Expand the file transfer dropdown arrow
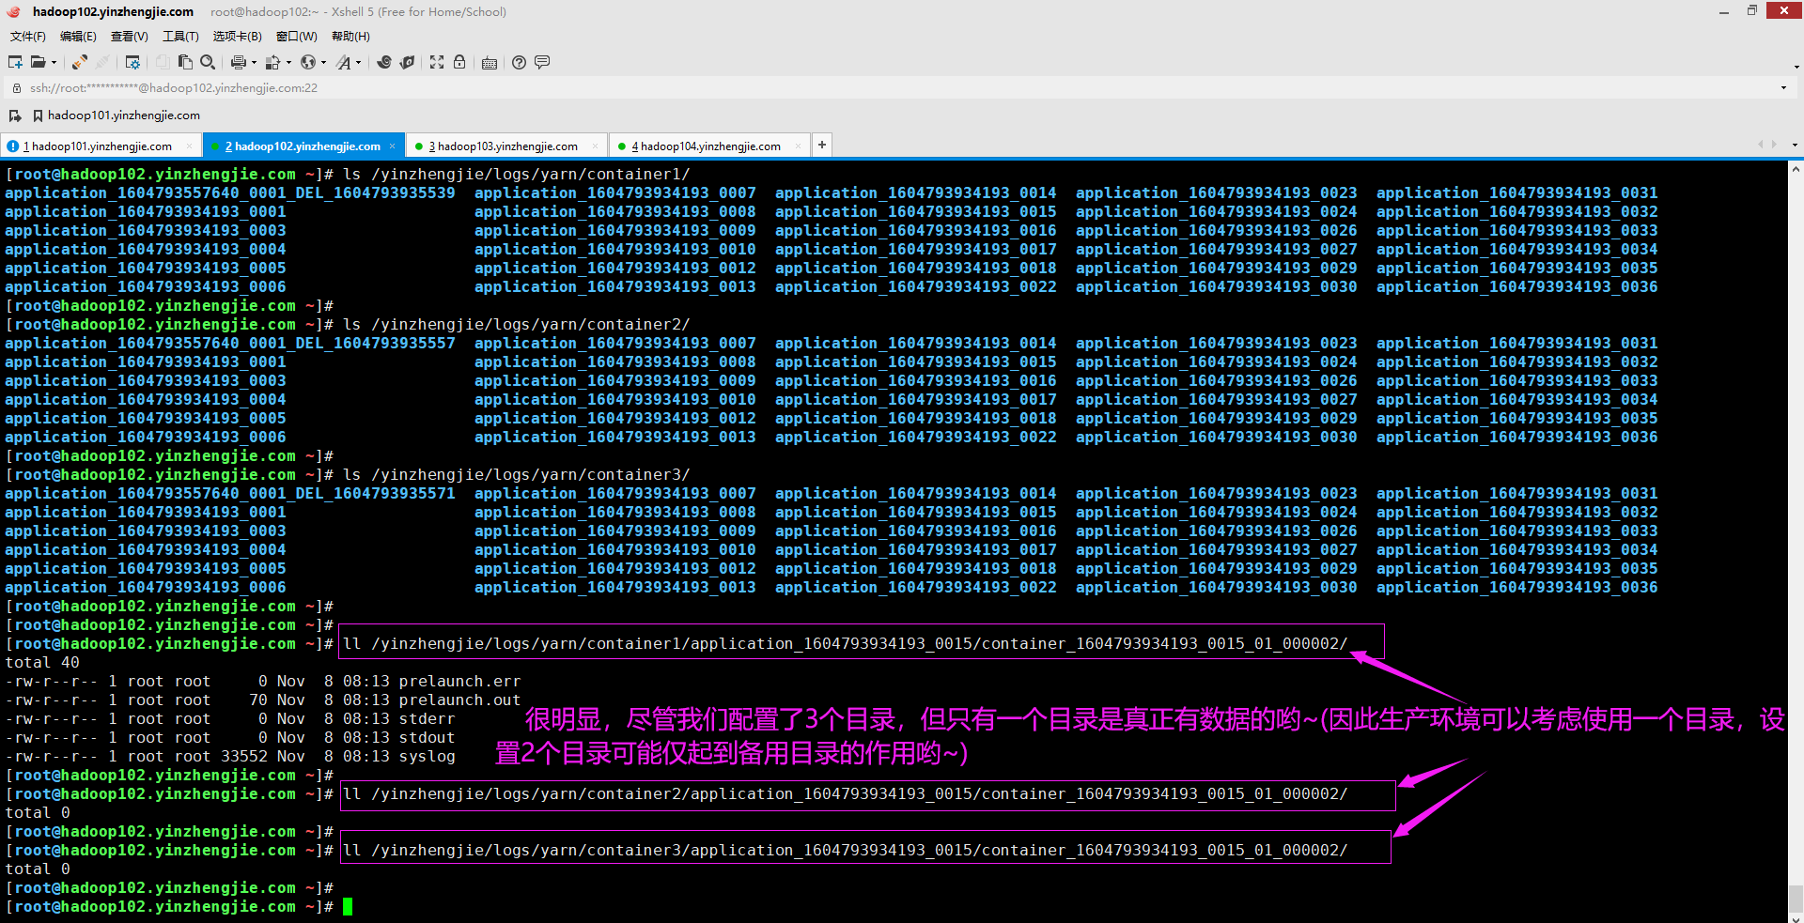 (x=288, y=63)
